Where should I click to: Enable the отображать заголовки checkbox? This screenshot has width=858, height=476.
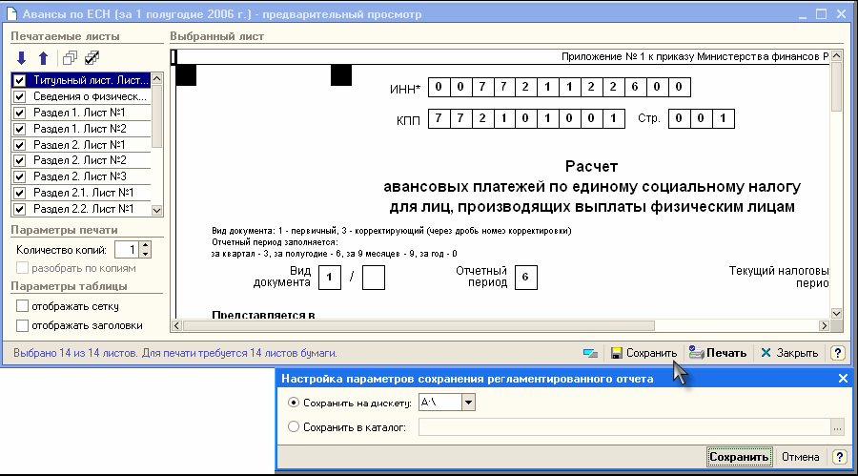[23, 325]
